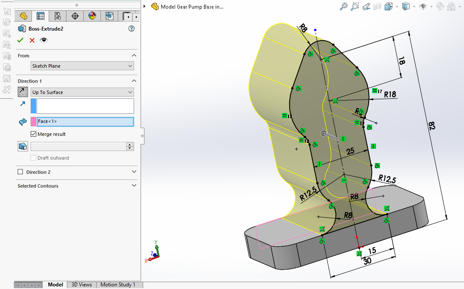This screenshot has height=289, width=464.
Task: Uncheck the Merge result checkbox
Action: (34, 134)
